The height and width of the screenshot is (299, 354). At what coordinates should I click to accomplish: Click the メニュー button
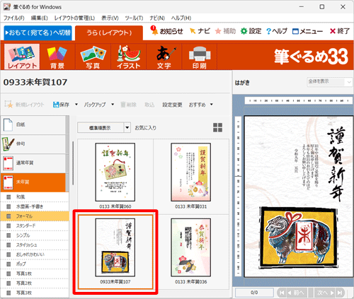coord(307,31)
